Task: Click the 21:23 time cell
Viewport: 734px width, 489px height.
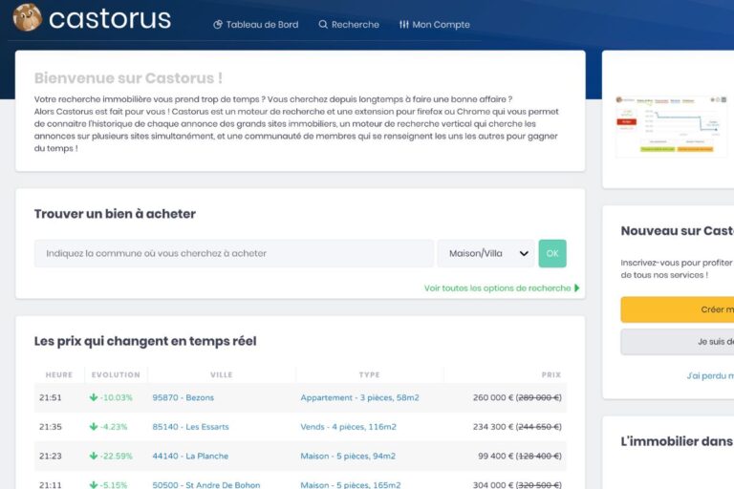Action: 50,456
